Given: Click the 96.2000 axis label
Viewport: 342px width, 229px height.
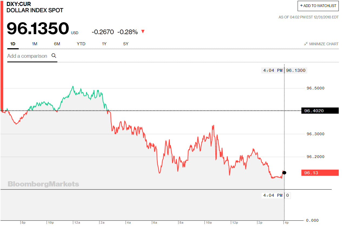Looking at the screenshot, I should (x=315, y=157).
